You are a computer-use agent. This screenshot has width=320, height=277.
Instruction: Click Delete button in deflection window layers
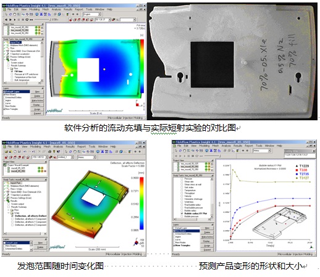[x=40, y=247]
